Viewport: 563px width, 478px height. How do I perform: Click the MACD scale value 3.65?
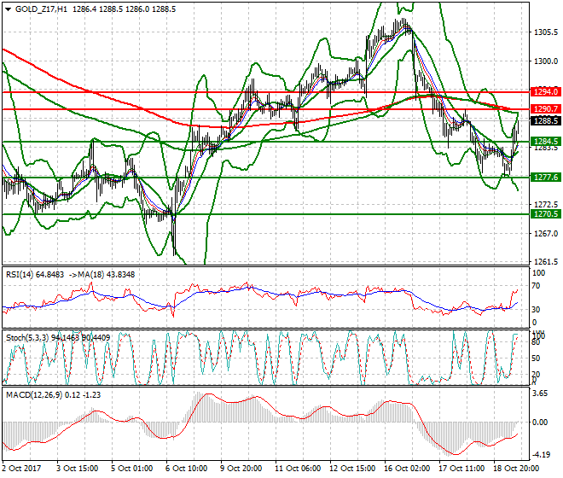(x=540, y=393)
